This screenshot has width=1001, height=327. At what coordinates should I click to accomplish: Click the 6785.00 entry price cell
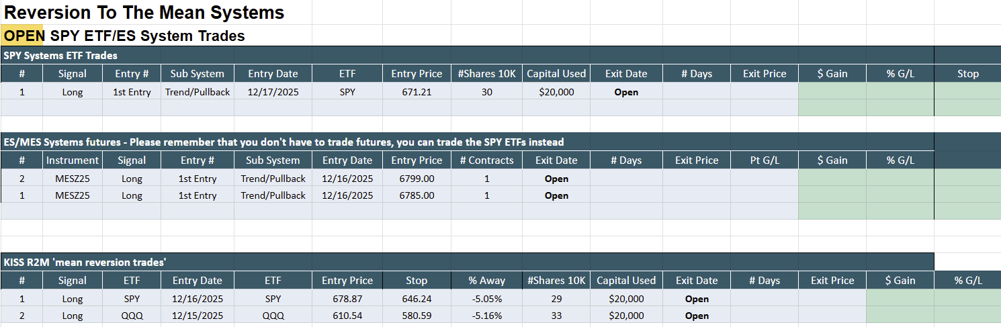click(x=417, y=195)
